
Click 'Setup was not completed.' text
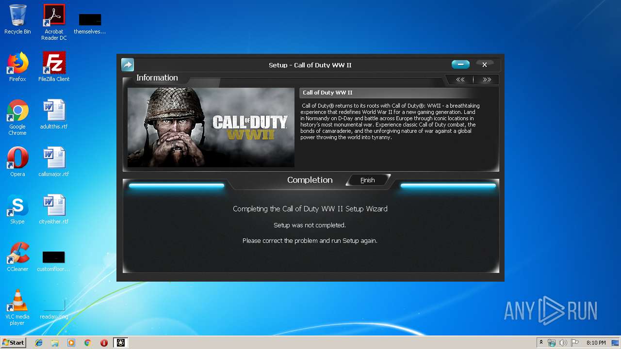point(310,225)
